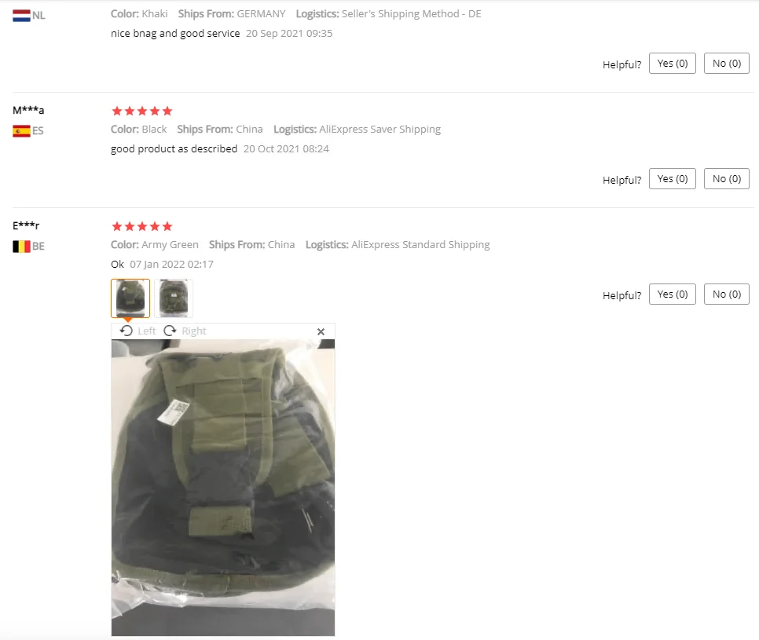This screenshot has width=759, height=640.
Task: Rotate the review photo left
Action: (137, 331)
